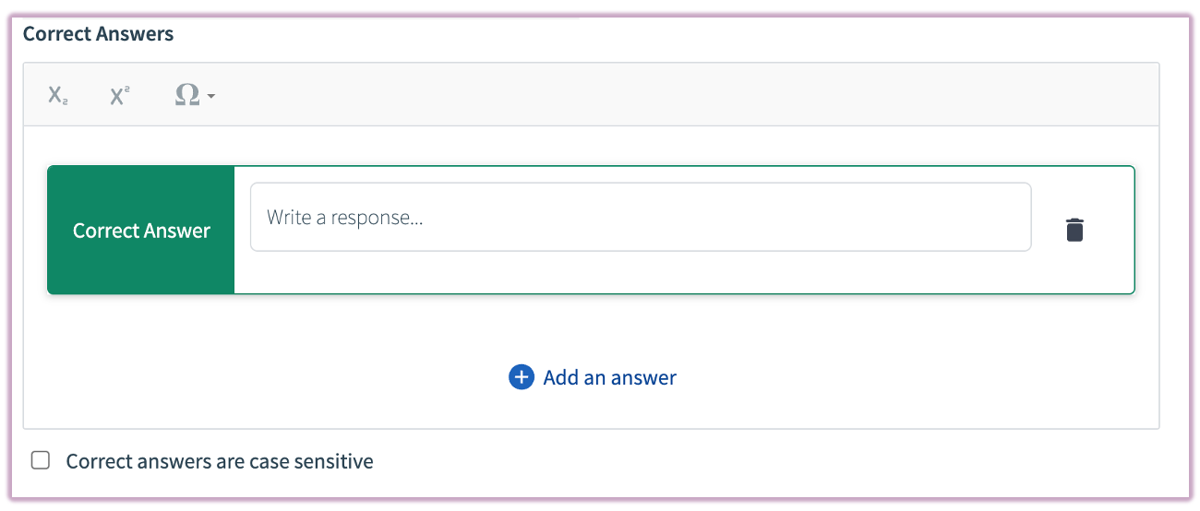Click the X₂ subscript toolbar button
This screenshot has width=1200, height=511.
(58, 95)
